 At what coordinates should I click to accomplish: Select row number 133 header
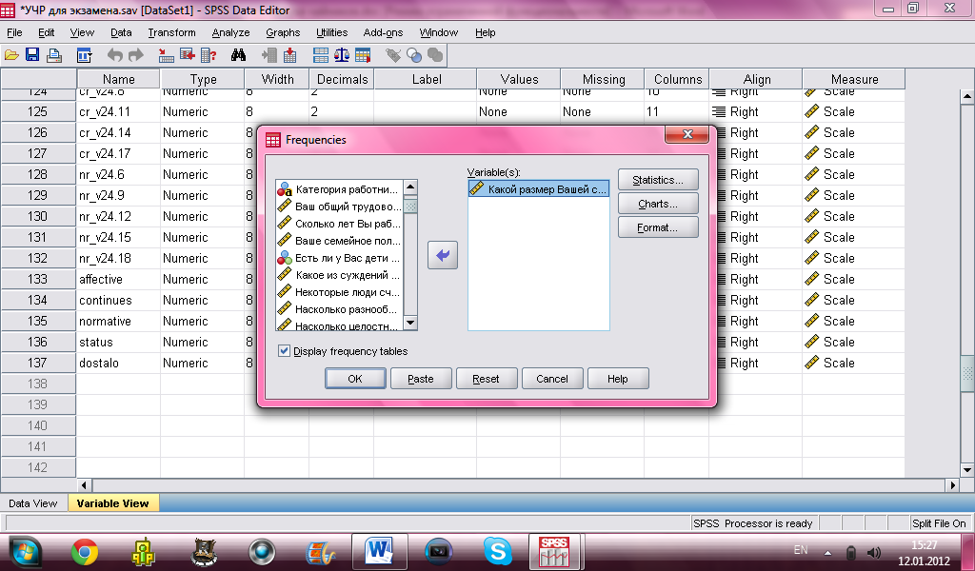click(x=38, y=279)
